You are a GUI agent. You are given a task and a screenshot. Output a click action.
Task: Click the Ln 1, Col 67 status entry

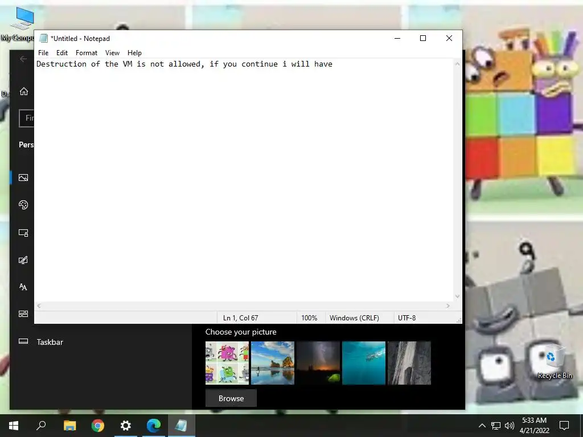[x=241, y=318]
